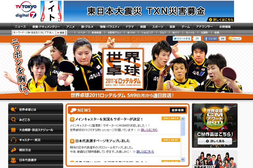This screenshot has height=168, width=253.
Task: Click the headset icon beside キャスター・実況
Action: click(x=13, y=140)
